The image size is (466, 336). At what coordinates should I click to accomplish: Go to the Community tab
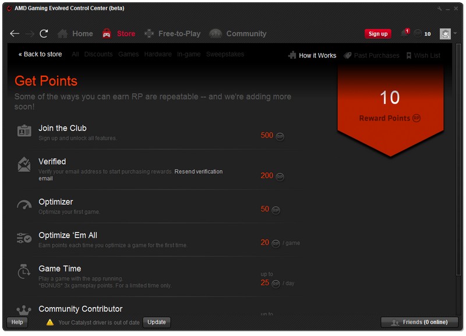click(x=246, y=34)
